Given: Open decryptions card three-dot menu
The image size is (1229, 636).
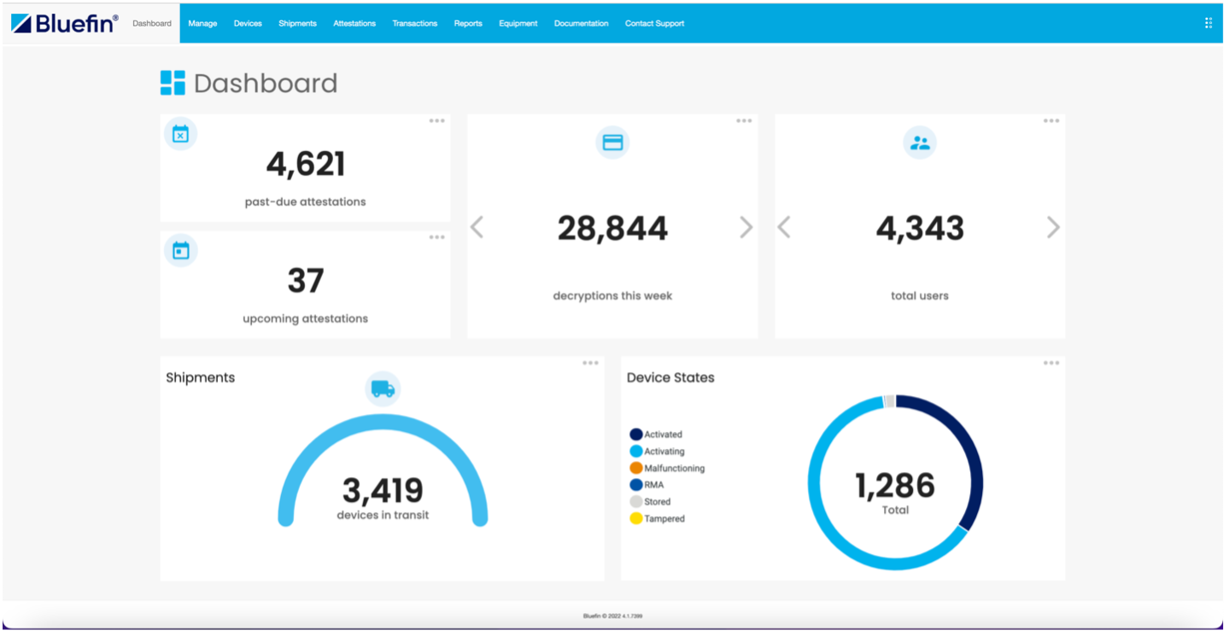Looking at the screenshot, I should (x=744, y=120).
